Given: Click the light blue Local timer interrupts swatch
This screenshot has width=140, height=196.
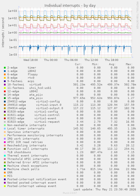Looking at the screenshot, I should [5, 129].
